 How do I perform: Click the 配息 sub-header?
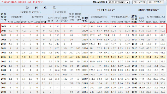click(148, 22)
